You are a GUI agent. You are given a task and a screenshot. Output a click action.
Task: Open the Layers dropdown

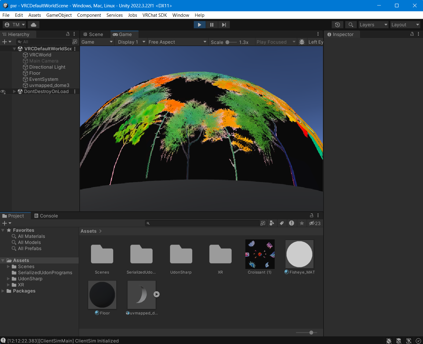click(373, 25)
